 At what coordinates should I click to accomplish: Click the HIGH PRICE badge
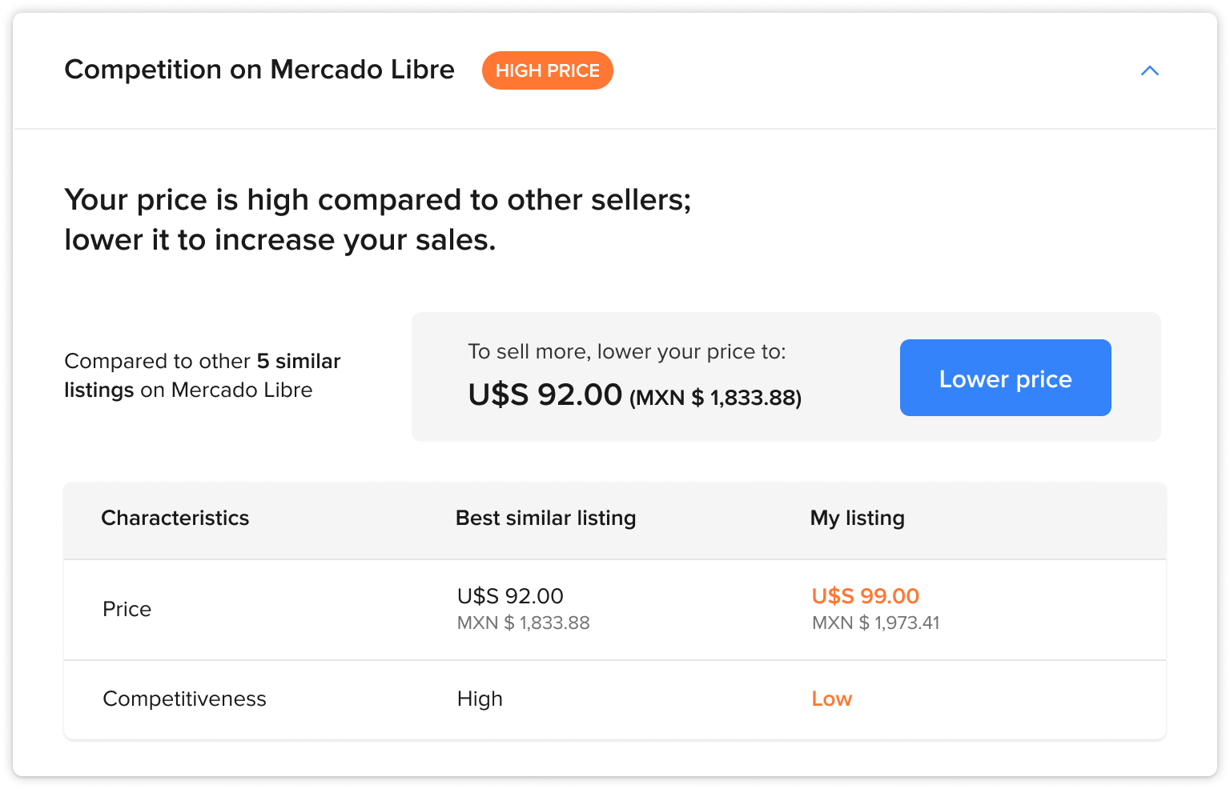[548, 70]
